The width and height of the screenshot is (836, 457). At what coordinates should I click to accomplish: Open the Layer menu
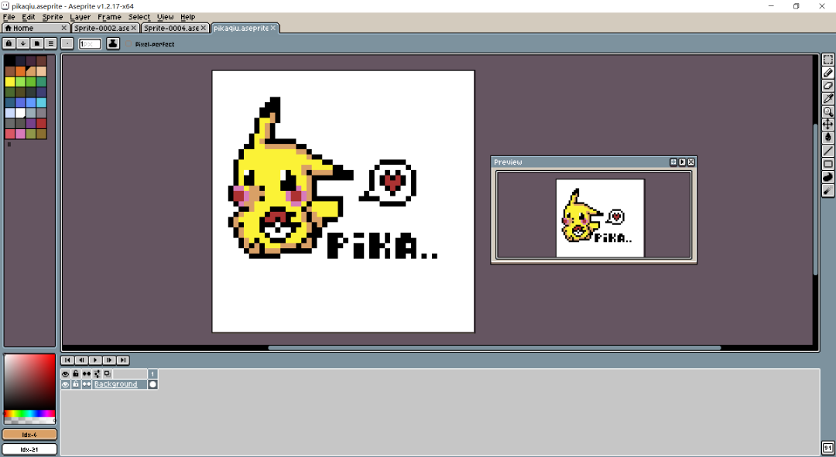80,17
